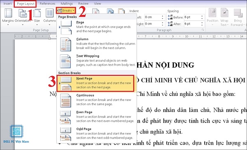Click the "Paragraph" group label
Image resolution: width=247 pixels, height=150 pixels.
(164, 30)
